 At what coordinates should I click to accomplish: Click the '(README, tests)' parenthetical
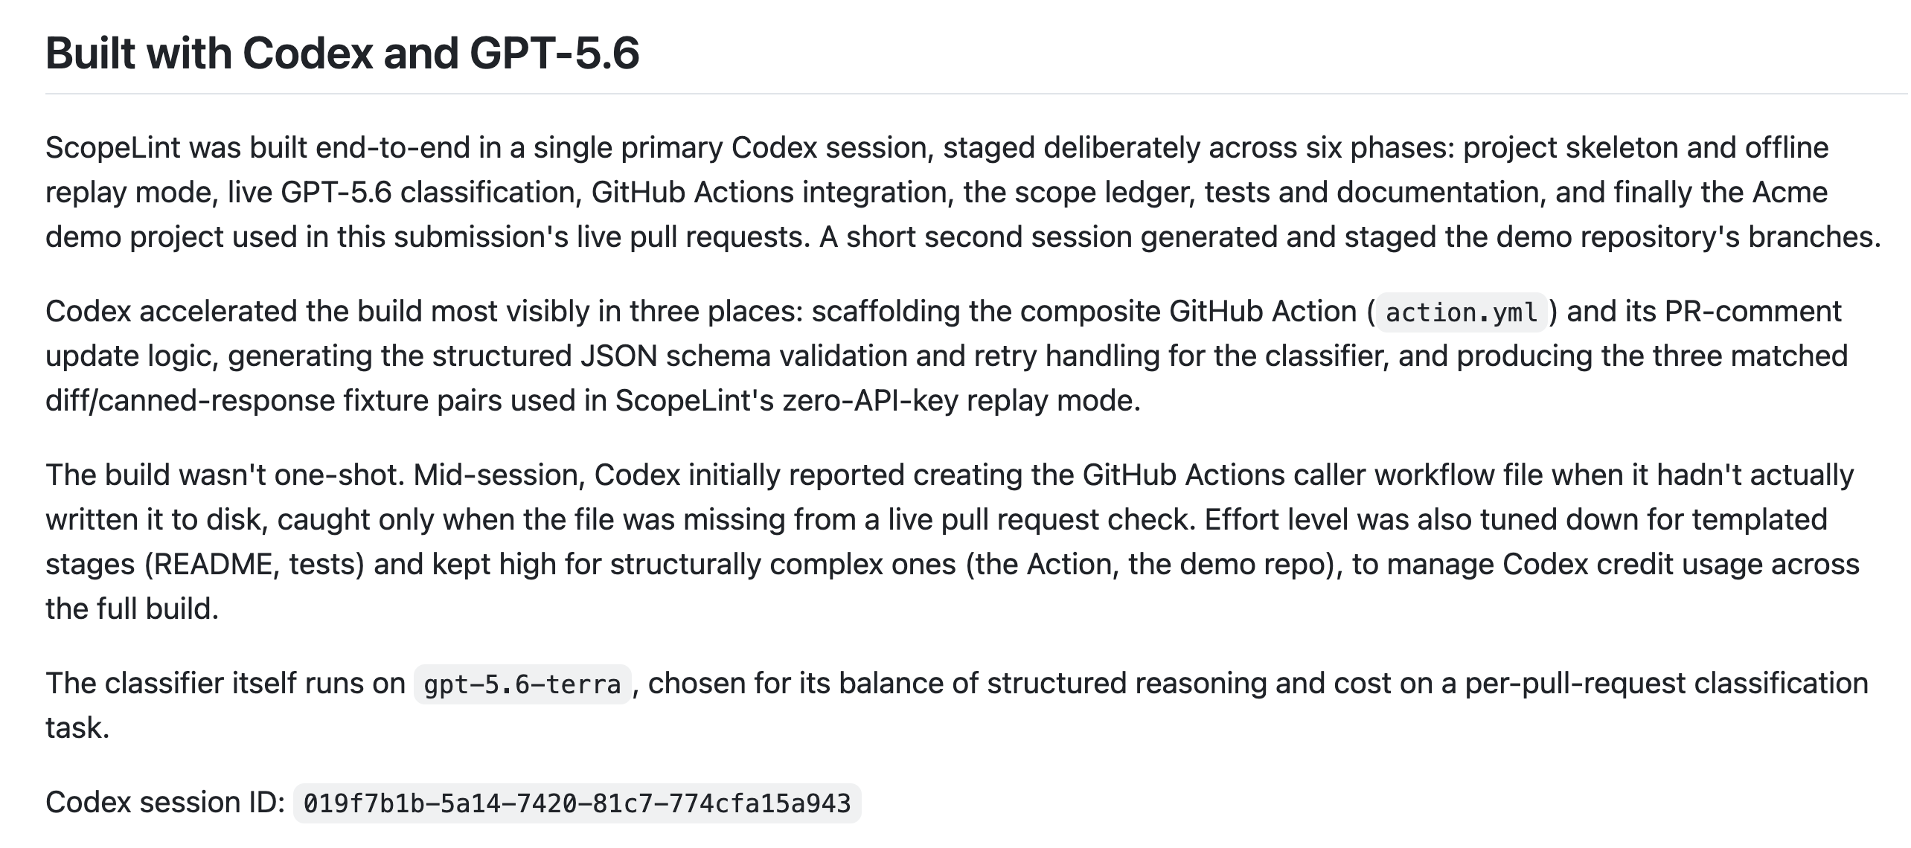tap(254, 565)
